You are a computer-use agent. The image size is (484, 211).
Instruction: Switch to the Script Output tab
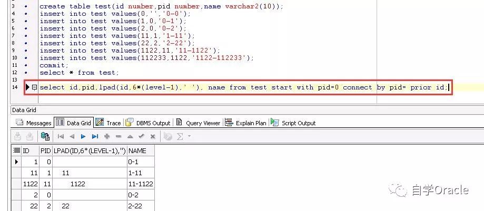pos(293,123)
